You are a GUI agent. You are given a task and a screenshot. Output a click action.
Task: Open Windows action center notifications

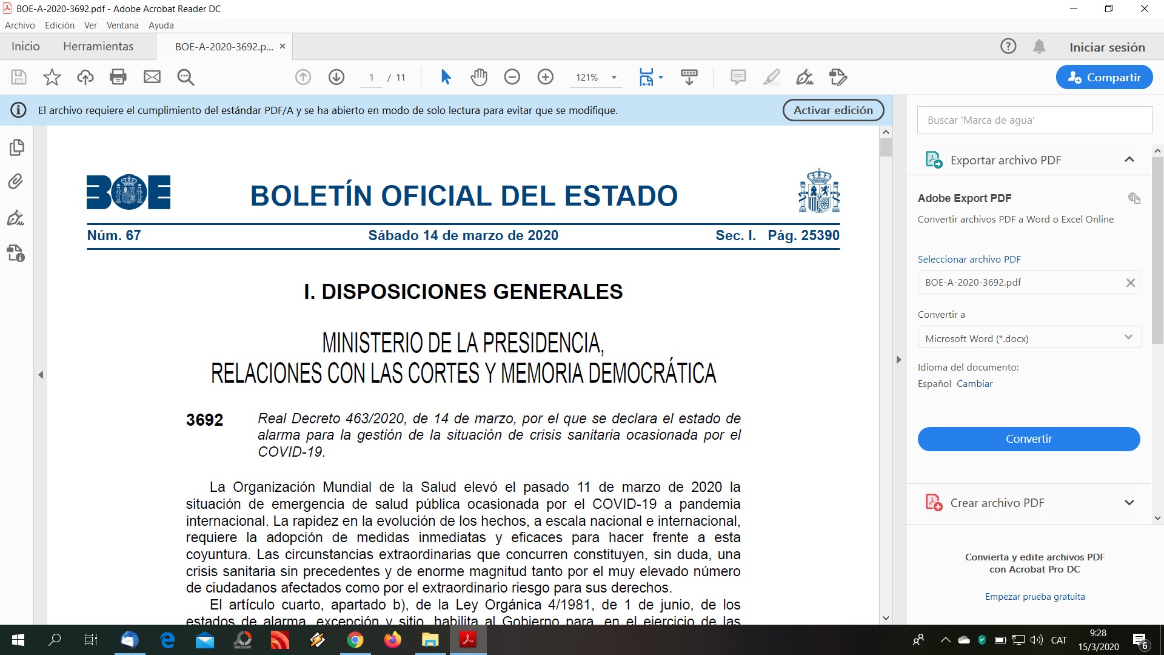tap(1141, 640)
